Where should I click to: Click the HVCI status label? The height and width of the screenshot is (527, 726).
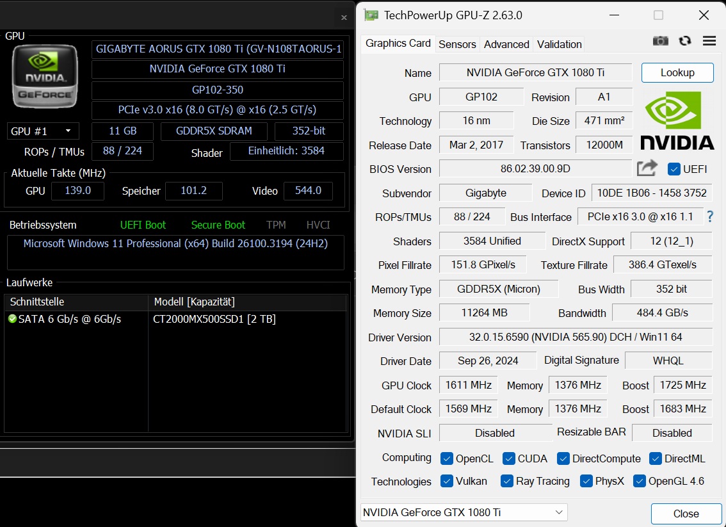pyautogui.click(x=318, y=225)
